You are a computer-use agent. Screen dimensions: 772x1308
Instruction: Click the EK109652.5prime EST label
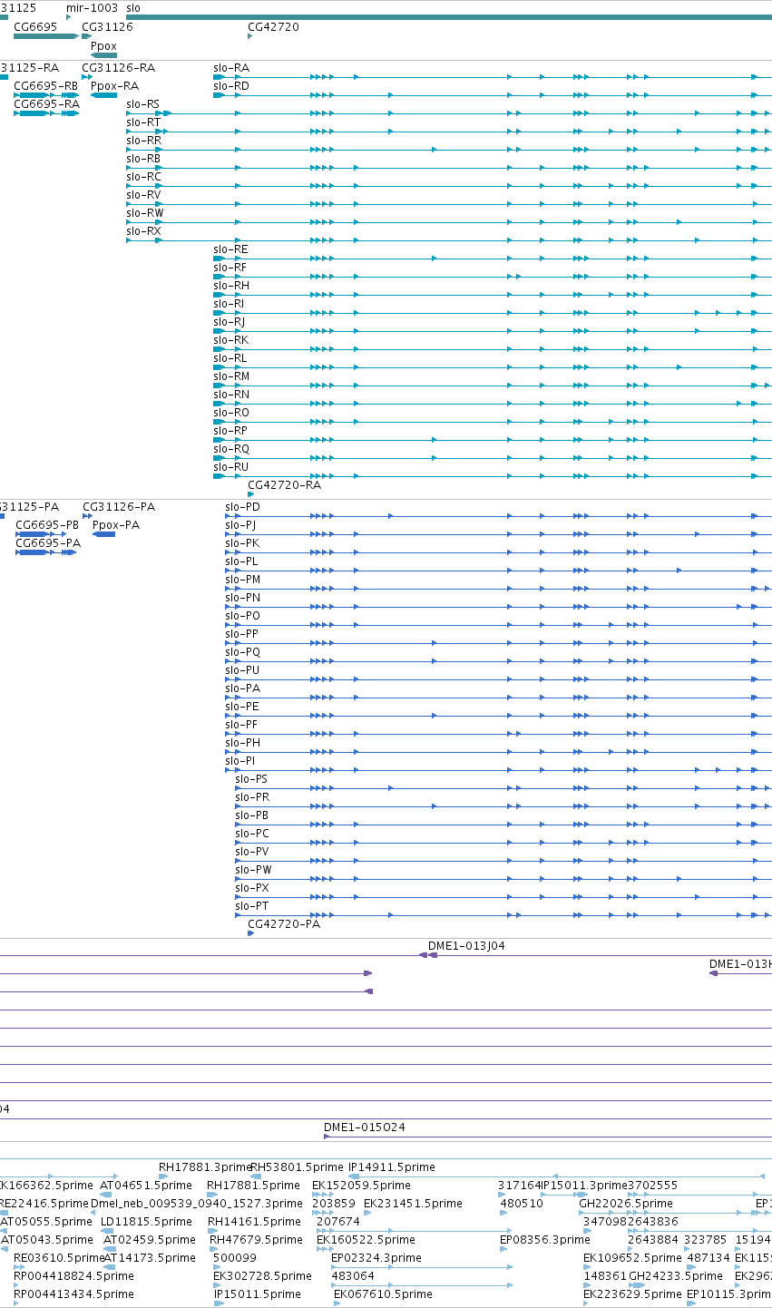[632, 1258]
